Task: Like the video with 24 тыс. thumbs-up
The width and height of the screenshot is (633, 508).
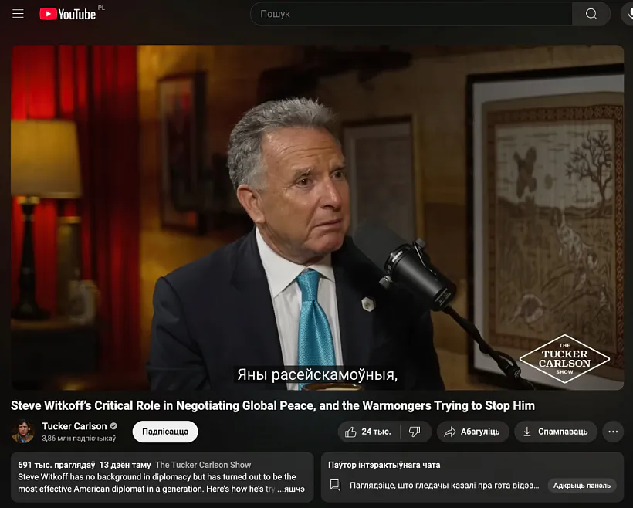Action: tap(367, 432)
